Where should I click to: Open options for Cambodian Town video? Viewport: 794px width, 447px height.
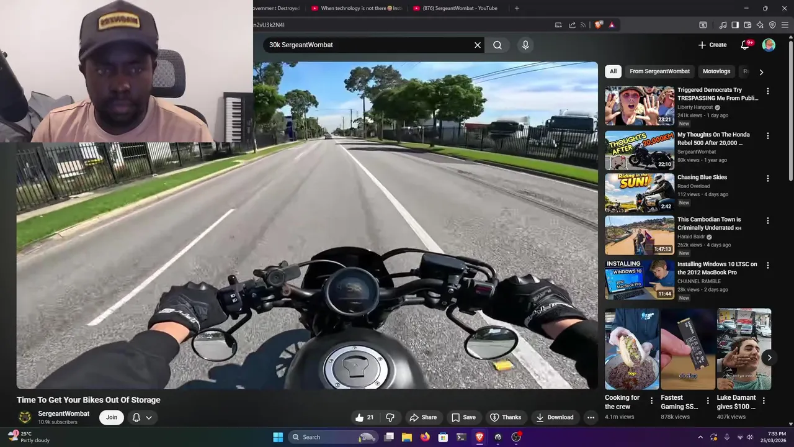768,221
